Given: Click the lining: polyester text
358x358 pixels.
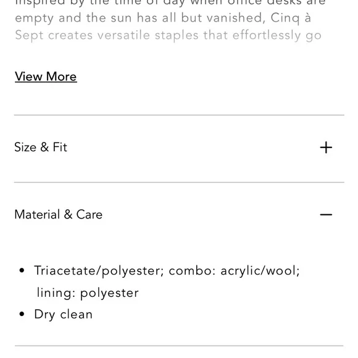Looking at the screenshot, I should coord(88,293).
